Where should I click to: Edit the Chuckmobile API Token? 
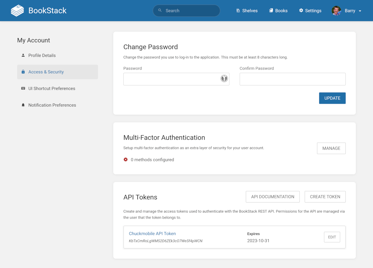332,237
